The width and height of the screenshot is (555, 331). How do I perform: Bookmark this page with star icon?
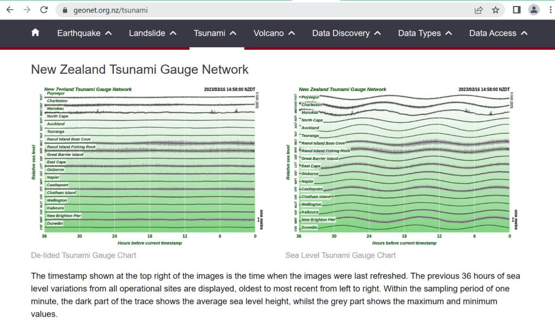click(x=495, y=10)
